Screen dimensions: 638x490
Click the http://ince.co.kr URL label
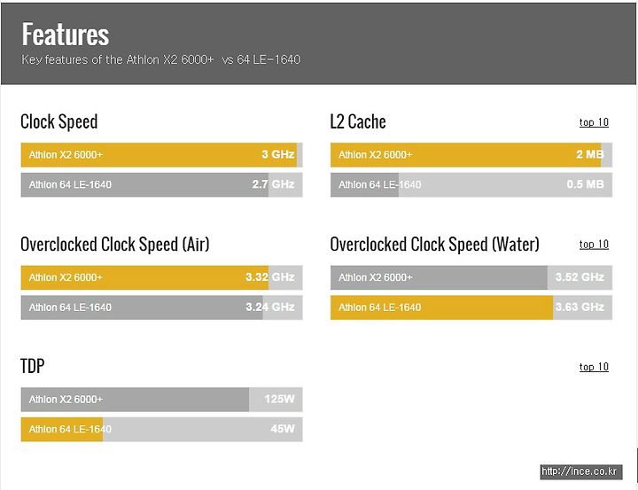(x=581, y=471)
